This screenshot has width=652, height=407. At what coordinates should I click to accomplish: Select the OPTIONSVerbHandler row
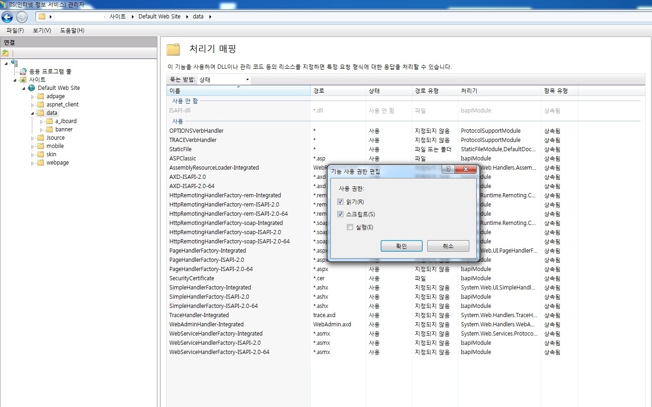[x=365, y=131]
